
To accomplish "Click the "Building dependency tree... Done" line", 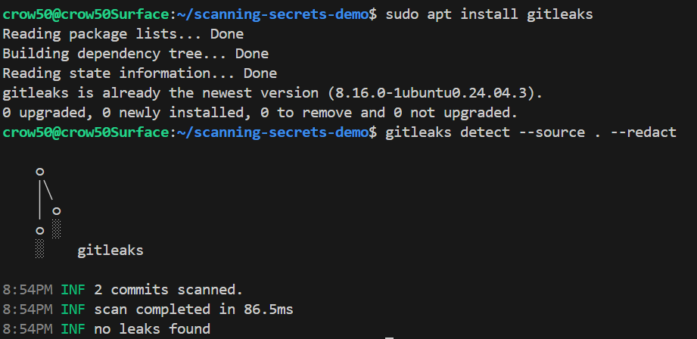I will pos(135,54).
